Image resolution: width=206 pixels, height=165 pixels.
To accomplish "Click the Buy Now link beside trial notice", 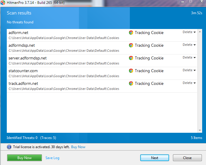I will tap(78, 147).
